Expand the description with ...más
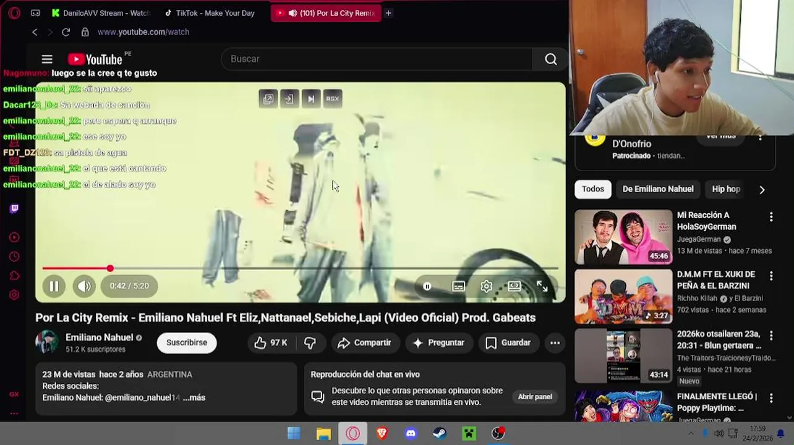The width and height of the screenshot is (794, 445). (x=194, y=397)
